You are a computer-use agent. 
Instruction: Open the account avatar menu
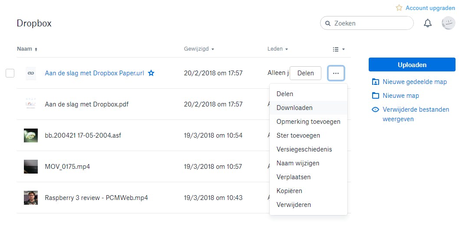point(448,23)
